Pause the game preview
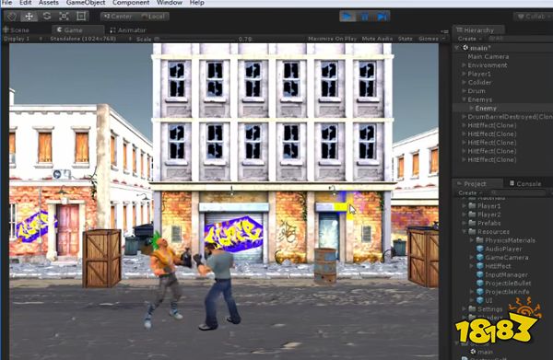The width and height of the screenshot is (553, 360). coord(365,17)
